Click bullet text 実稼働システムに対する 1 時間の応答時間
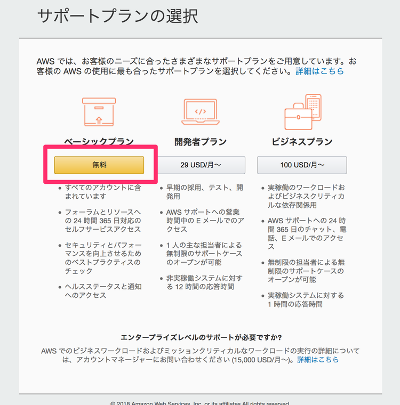Screen dimensions: 400x405 coord(306,299)
